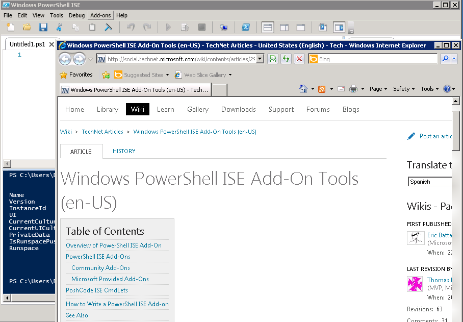
Task: Click the Refresh page icon in Internet Explorer
Action: pyautogui.click(x=286, y=59)
